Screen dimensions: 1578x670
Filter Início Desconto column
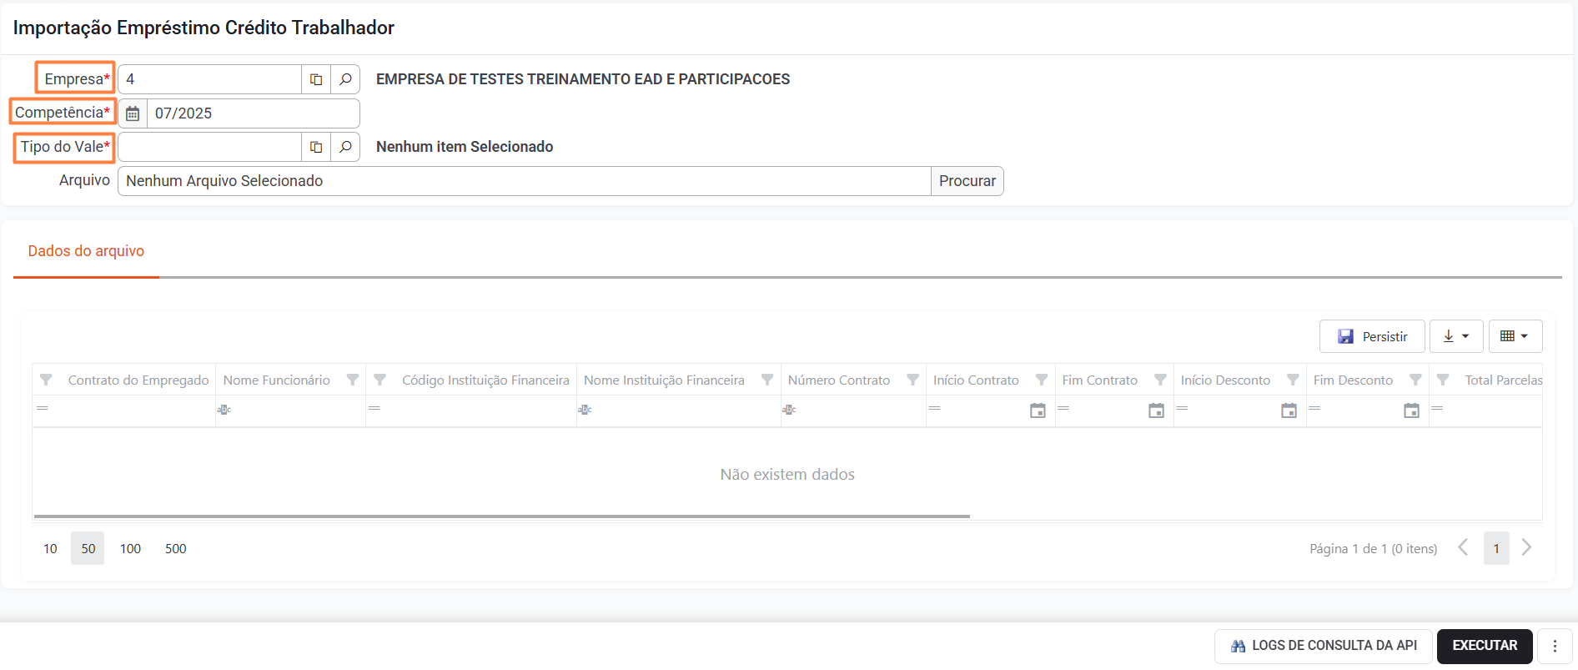pos(1293,380)
